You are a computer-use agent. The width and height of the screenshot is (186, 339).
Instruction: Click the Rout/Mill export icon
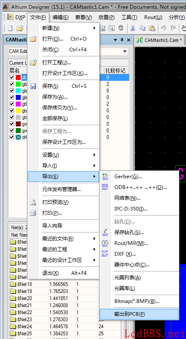(105, 243)
